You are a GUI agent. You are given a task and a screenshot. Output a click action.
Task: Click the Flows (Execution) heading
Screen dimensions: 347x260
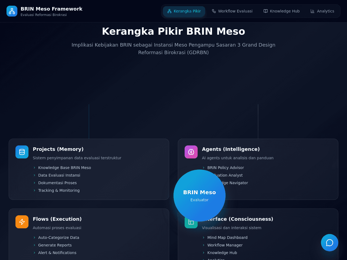(x=57, y=219)
